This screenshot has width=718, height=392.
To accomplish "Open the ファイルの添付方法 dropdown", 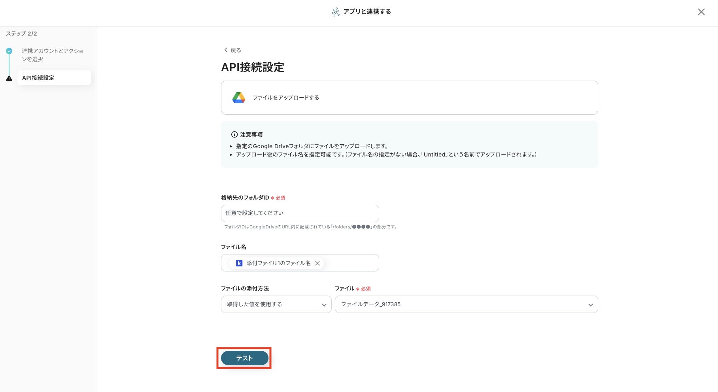I will (x=276, y=304).
